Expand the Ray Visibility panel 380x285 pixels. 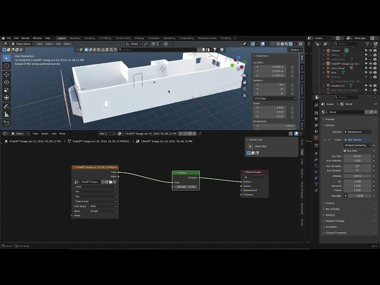(332, 209)
